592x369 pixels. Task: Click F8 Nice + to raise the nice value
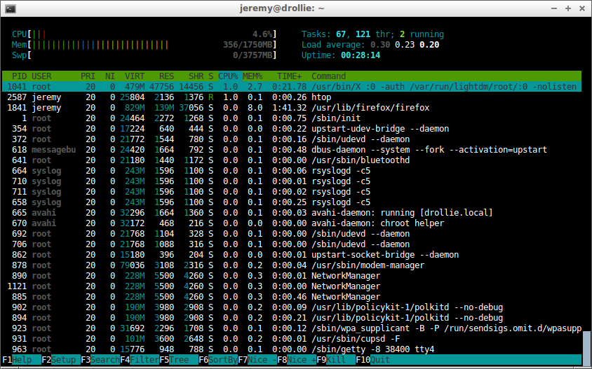coord(297,360)
